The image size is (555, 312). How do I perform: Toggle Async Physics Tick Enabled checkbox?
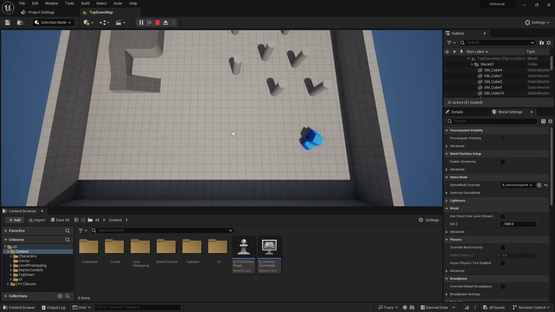click(503, 263)
